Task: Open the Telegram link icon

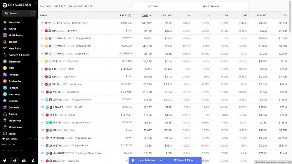Action: point(14,161)
